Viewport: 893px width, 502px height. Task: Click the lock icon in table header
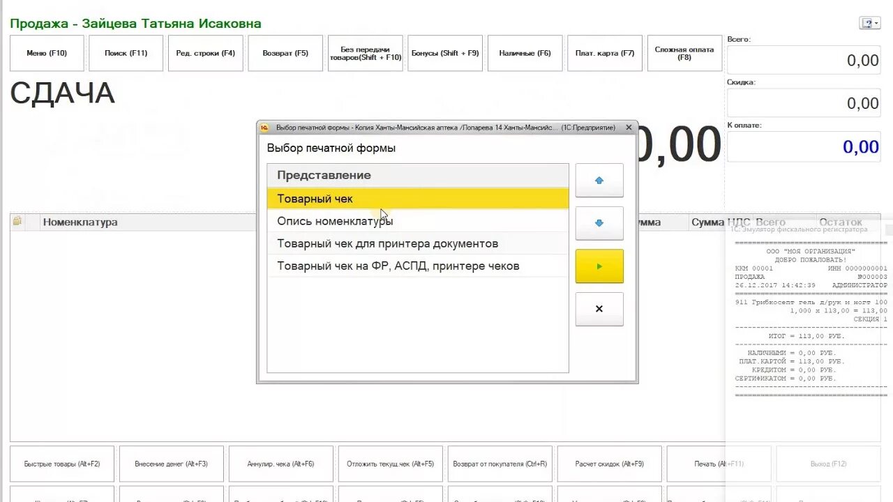[x=17, y=221]
